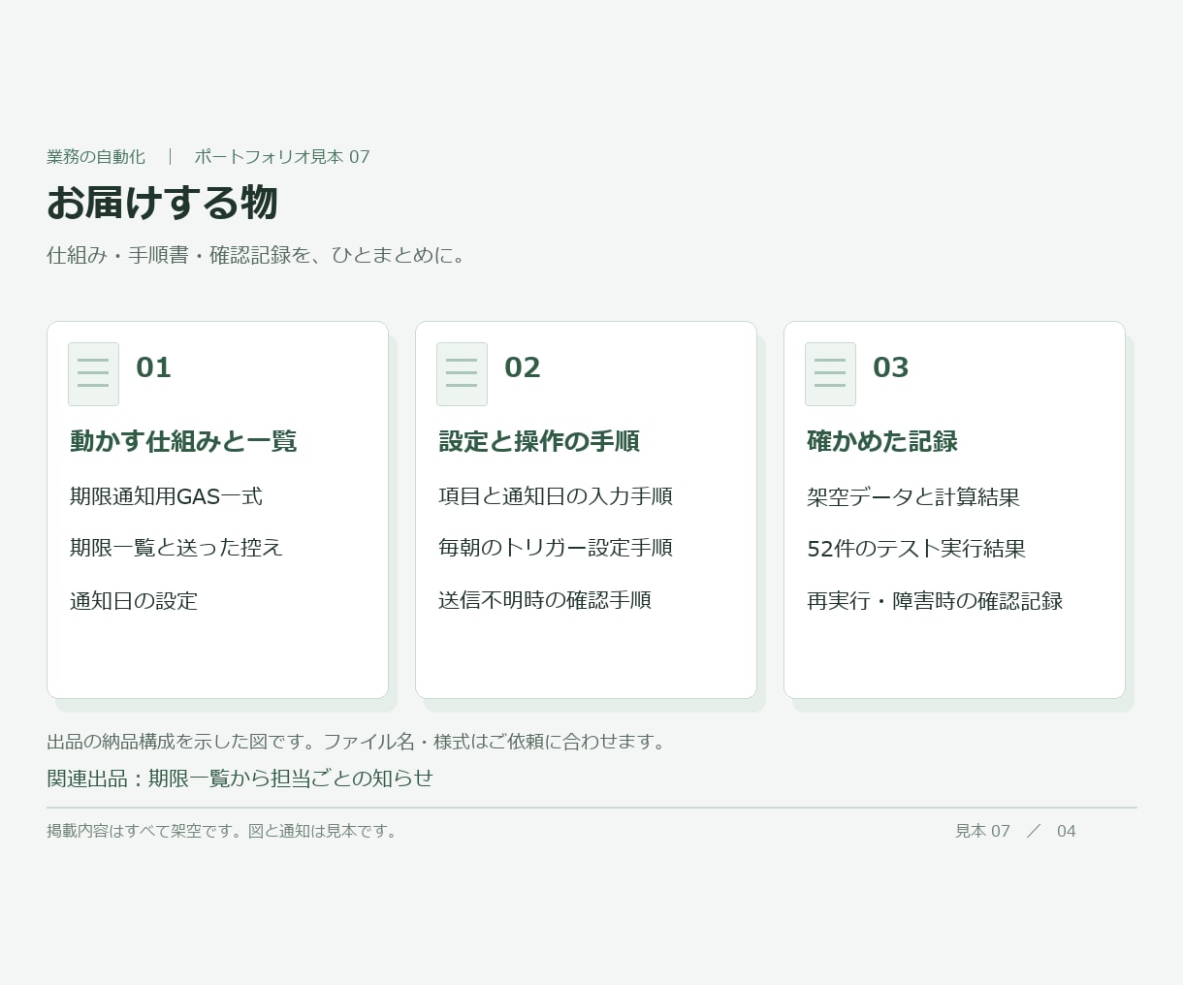1183x985 pixels.
Task: Click the document icon on card 02
Action: tap(462, 374)
